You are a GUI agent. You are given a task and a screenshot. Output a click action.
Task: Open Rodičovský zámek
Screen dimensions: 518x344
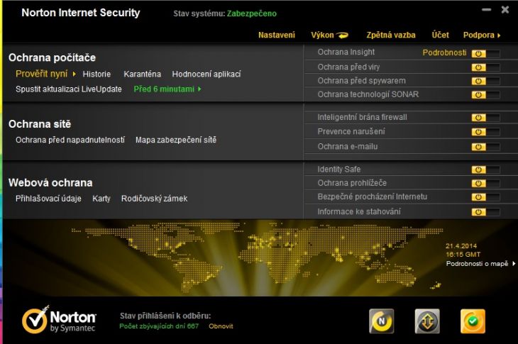coord(154,199)
